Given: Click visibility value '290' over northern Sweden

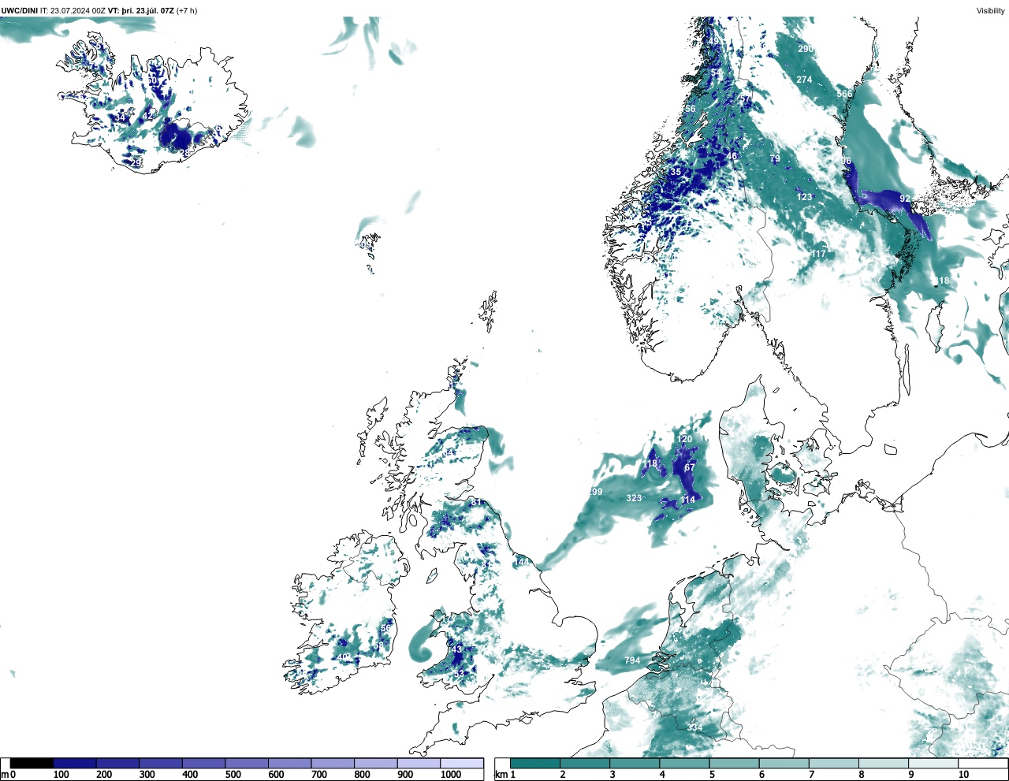Looking at the screenshot, I should click(x=805, y=49).
